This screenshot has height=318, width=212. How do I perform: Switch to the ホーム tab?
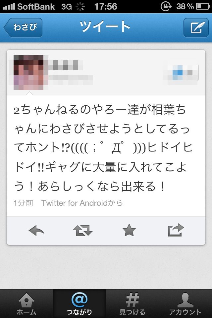tap(26, 304)
